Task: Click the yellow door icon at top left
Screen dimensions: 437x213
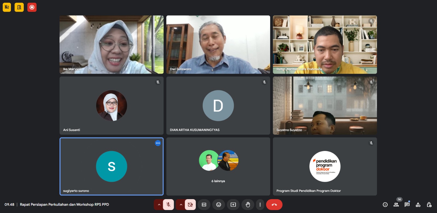Action: (19, 7)
